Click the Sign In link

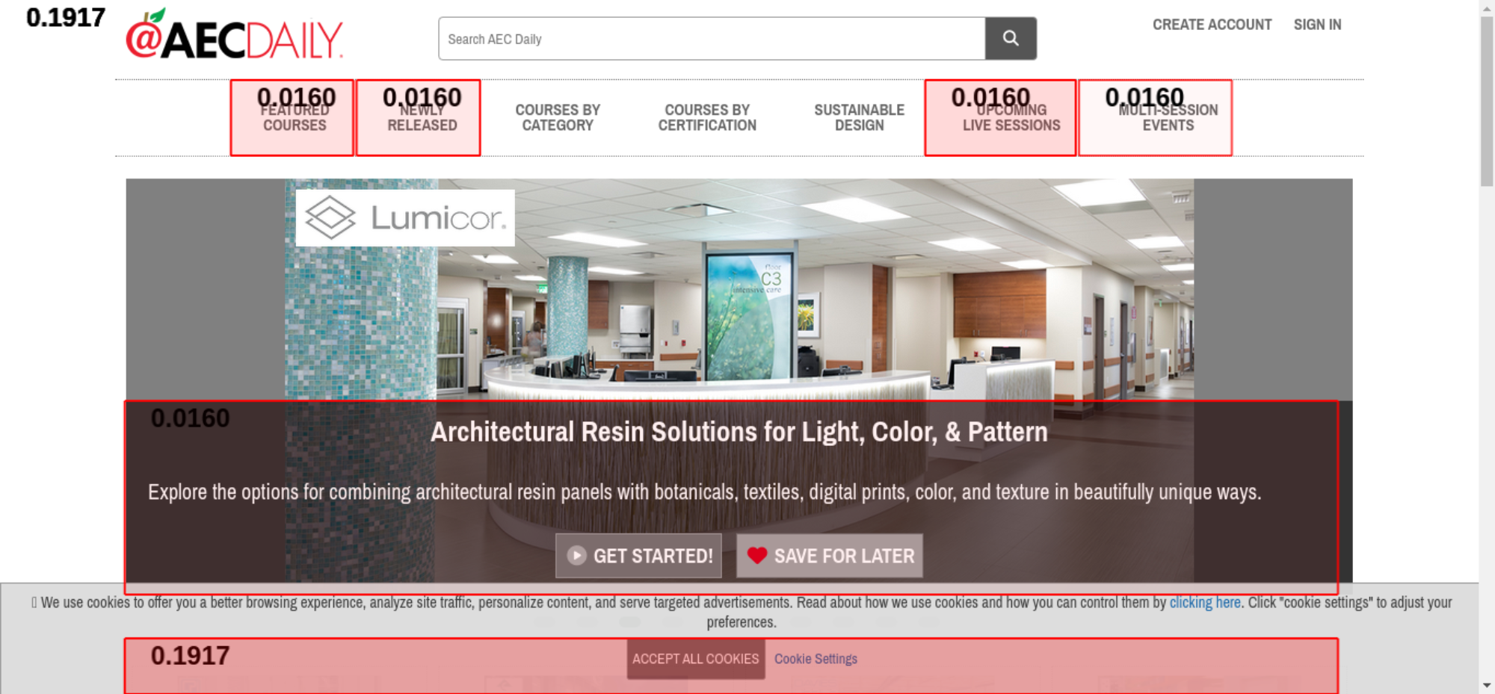pos(1317,25)
